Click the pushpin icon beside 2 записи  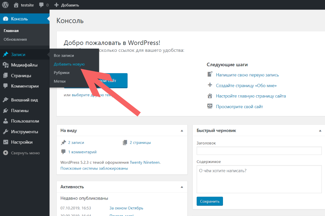click(x=63, y=143)
